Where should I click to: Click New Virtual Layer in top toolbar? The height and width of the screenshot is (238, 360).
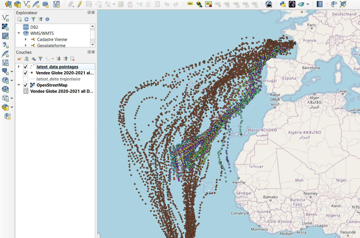(57, 4)
